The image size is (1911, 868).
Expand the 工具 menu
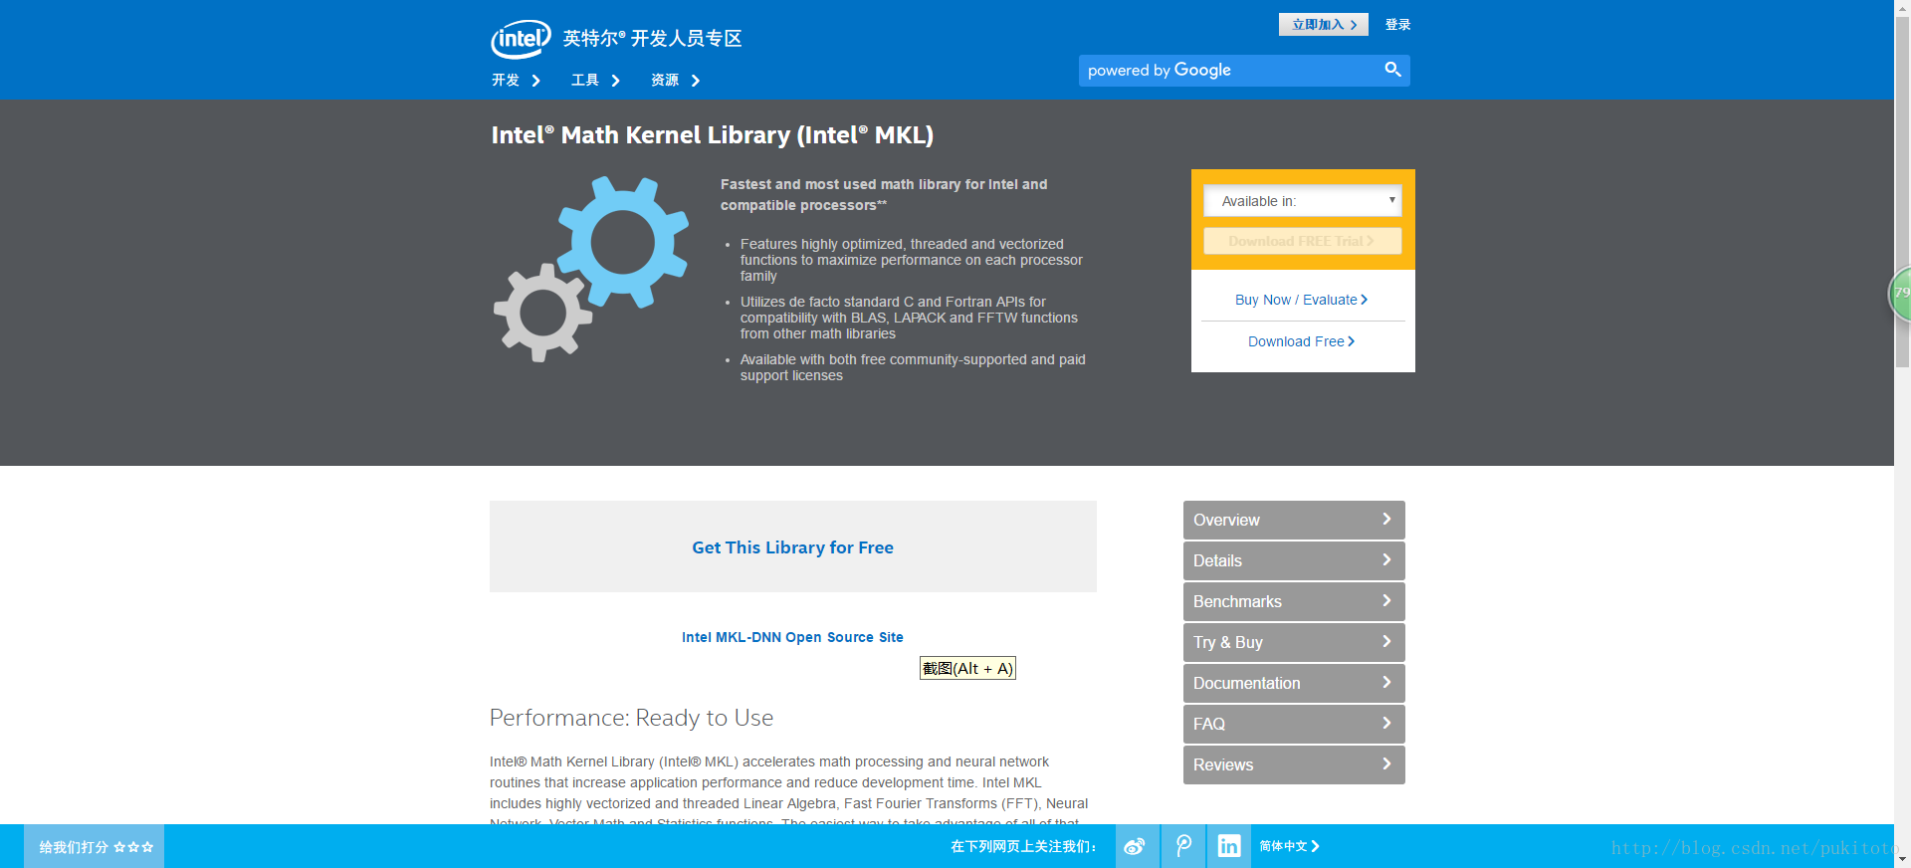click(595, 81)
